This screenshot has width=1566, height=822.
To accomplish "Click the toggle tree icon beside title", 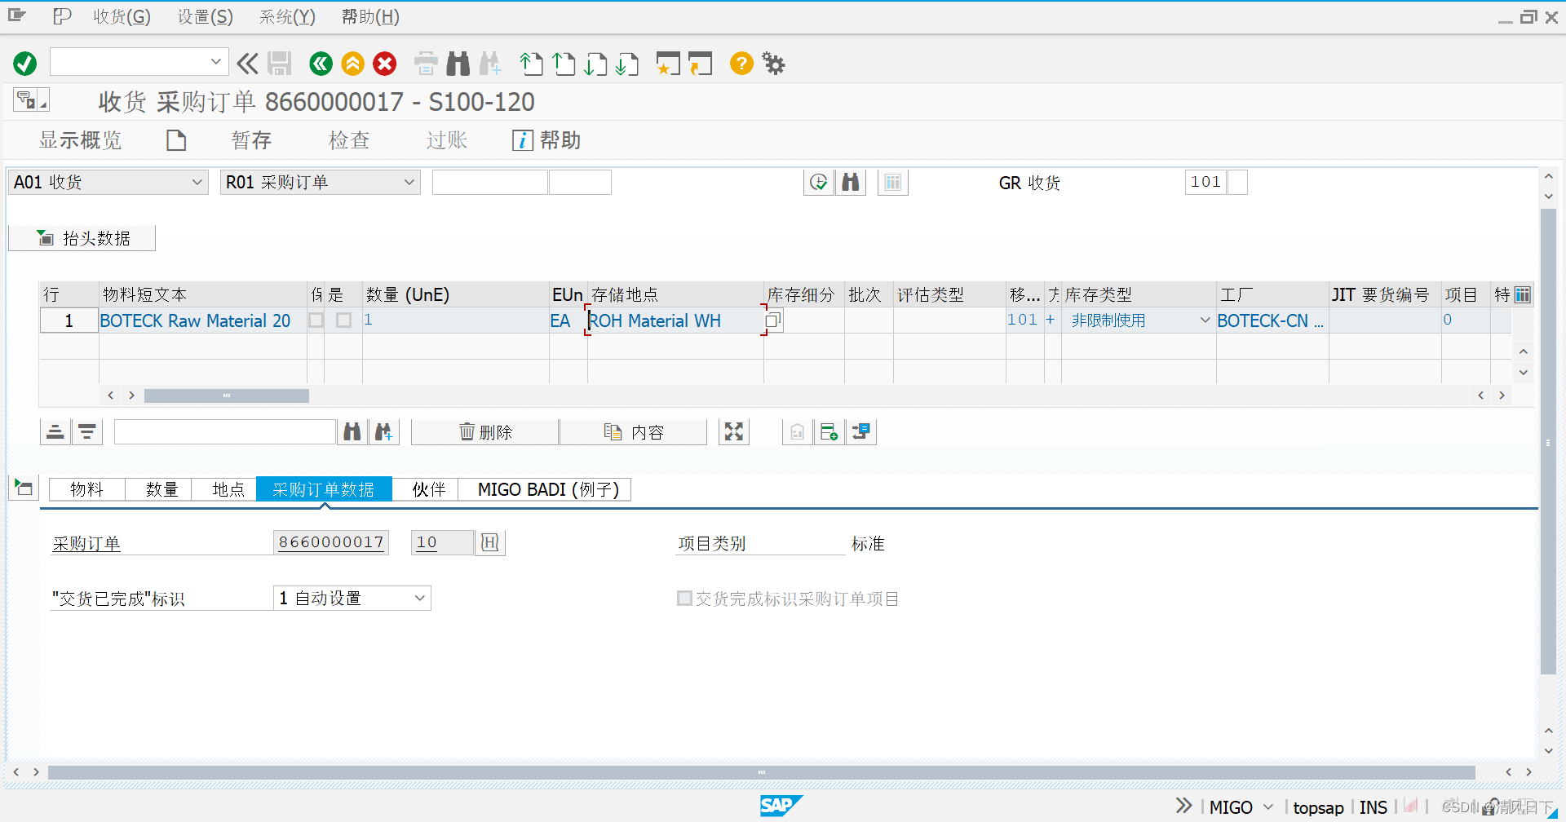I will [31, 100].
